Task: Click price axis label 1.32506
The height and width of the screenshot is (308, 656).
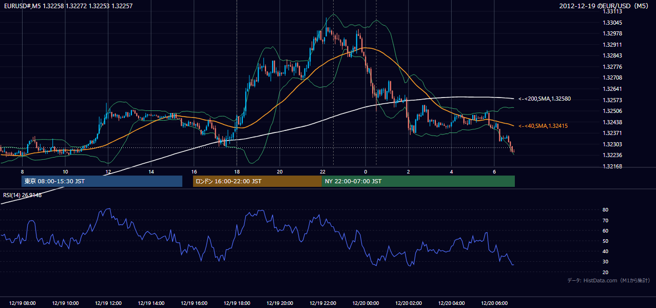Action: click(613, 111)
